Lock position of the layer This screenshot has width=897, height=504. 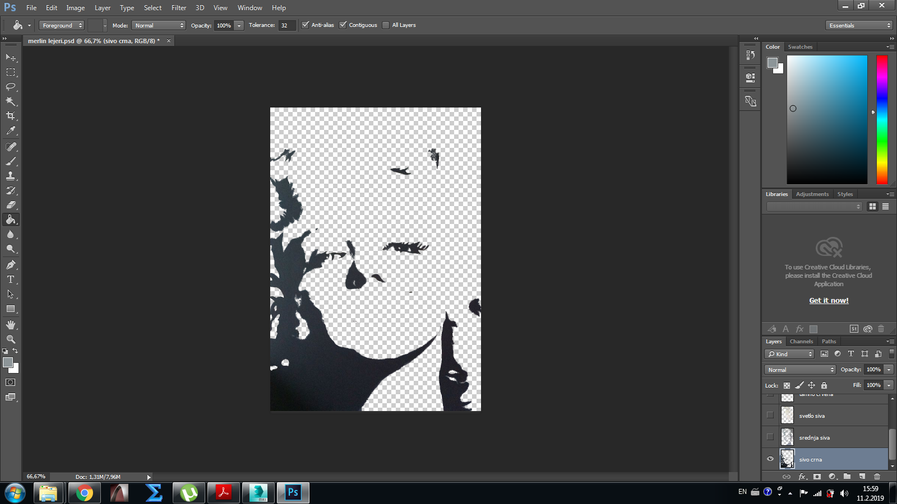click(811, 385)
